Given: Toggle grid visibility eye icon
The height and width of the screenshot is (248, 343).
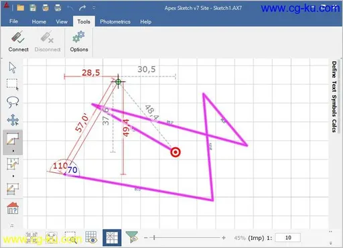Looking at the screenshot, I should (91, 237).
